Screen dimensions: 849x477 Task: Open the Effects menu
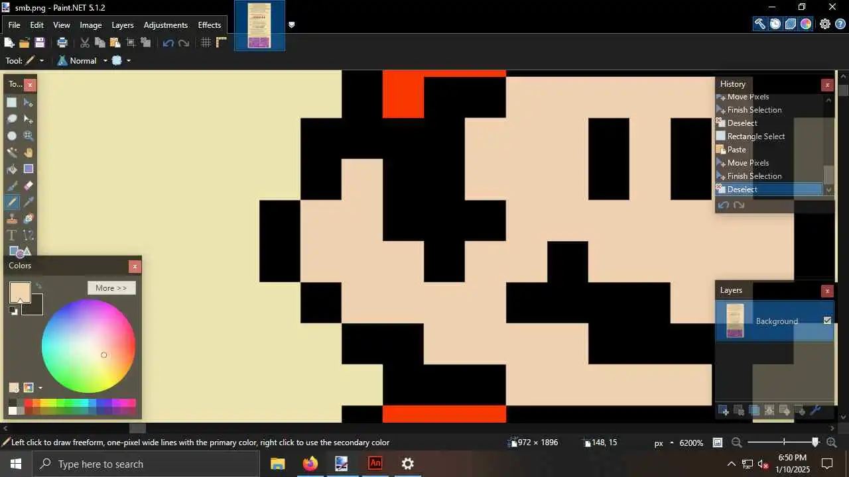point(210,25)
